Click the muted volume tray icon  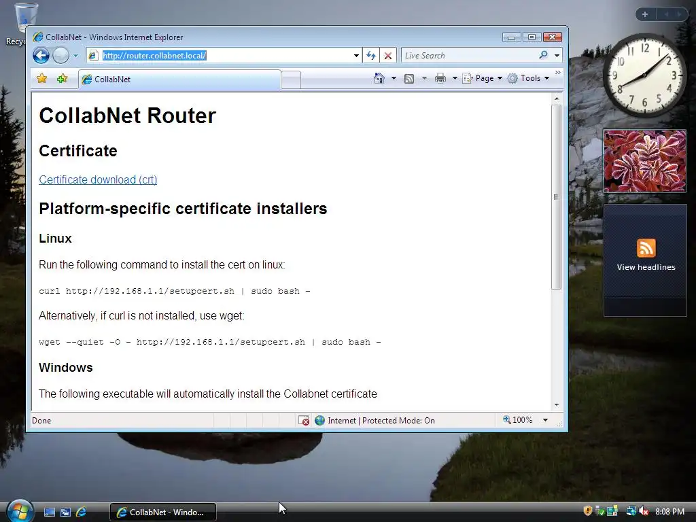point(643,511)
